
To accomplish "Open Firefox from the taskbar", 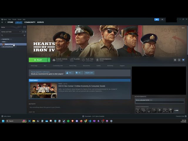I will coord(81,121).
